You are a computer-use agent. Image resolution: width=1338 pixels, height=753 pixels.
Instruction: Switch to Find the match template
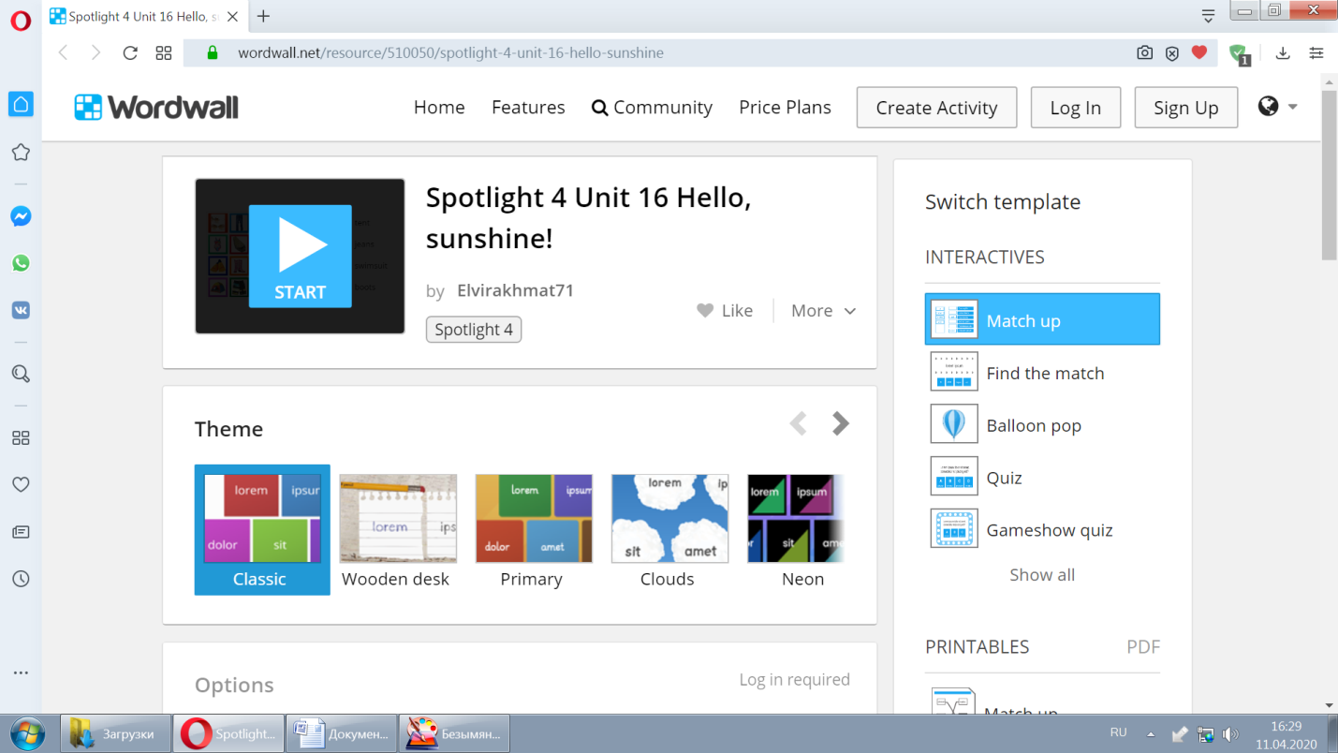1042,372
